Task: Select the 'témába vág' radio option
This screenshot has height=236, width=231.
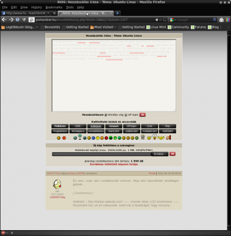Action: [105, 115]
